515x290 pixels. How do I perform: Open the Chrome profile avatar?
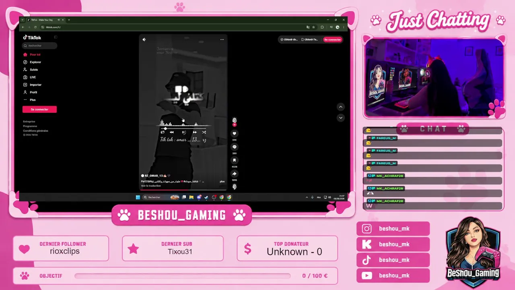pyautogui.click(x=338, y=27)
